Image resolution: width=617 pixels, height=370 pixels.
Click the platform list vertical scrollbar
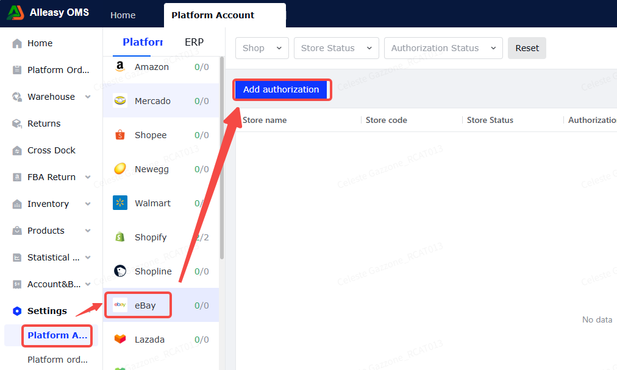coord(222,157)
